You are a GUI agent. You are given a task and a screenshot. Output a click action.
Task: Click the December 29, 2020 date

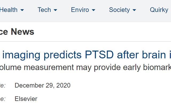(42, 85)
